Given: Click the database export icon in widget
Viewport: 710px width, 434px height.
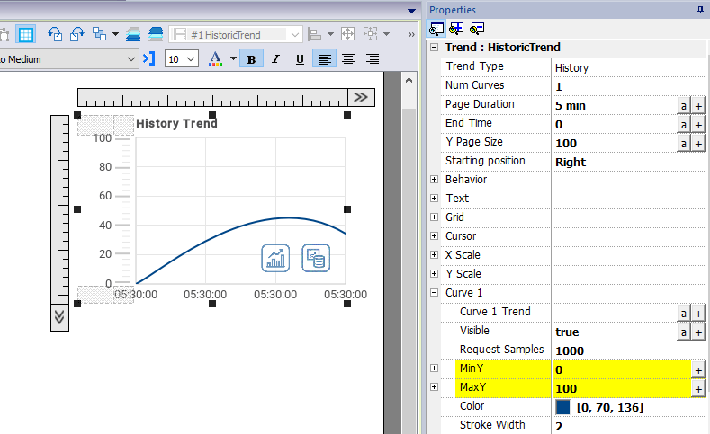Looking at the screenshot, I should 316,258.
